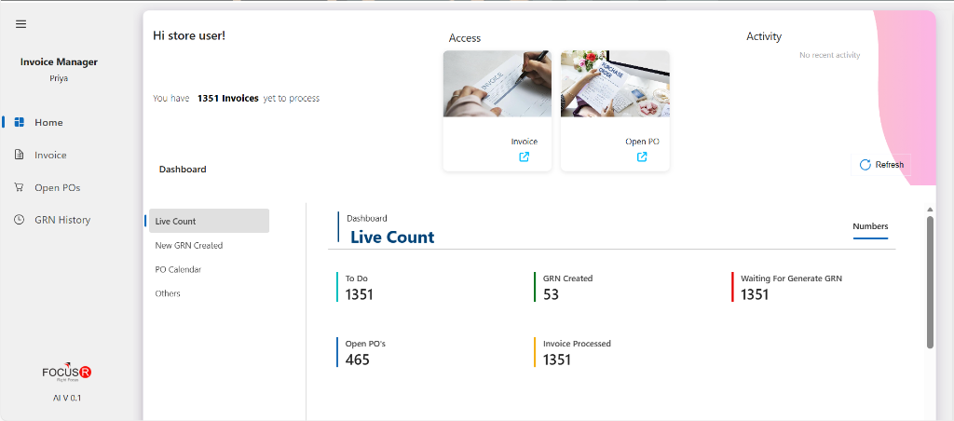Click the Live Count heading

(x=392, y=238)
